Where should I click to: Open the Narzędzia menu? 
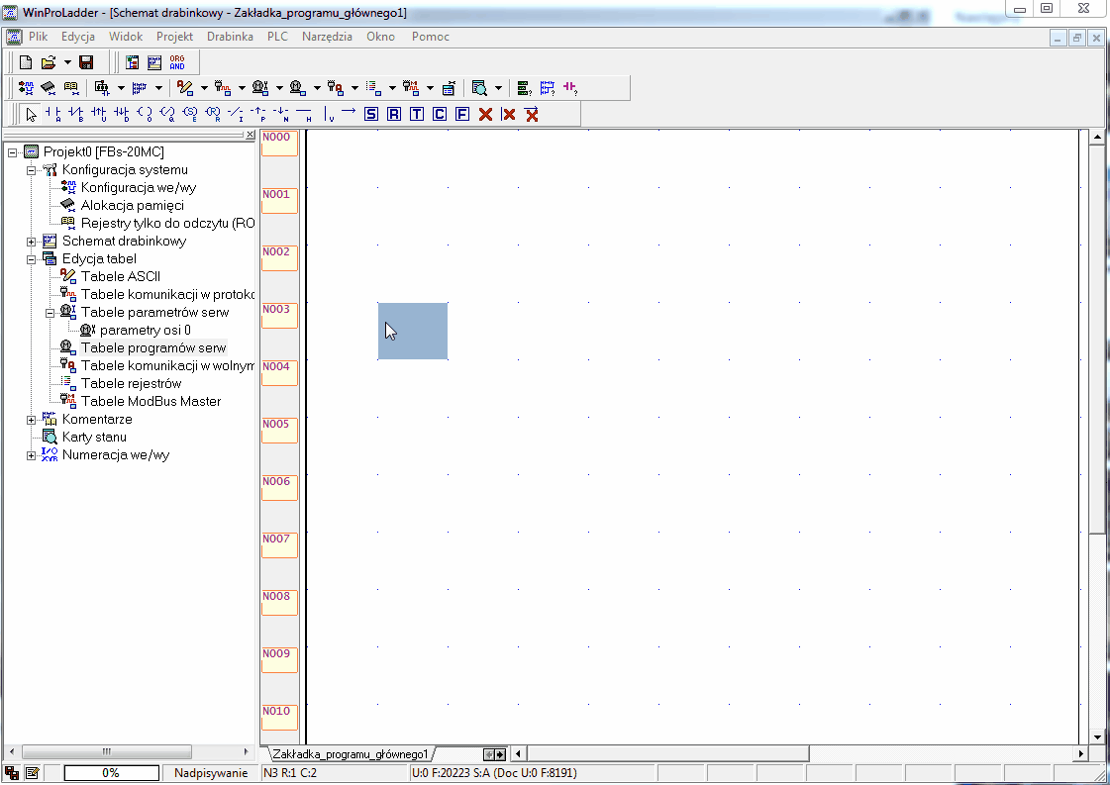327,37
